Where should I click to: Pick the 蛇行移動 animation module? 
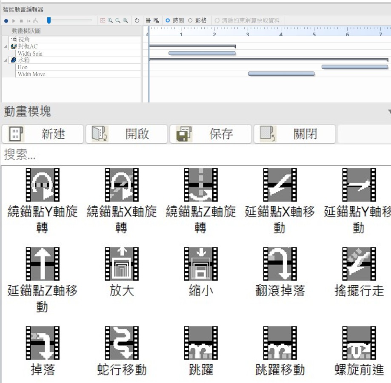(122, 343)
